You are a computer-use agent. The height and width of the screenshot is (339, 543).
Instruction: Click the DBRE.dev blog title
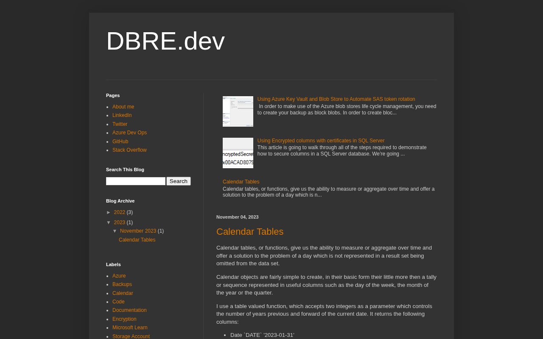[165, 41]
